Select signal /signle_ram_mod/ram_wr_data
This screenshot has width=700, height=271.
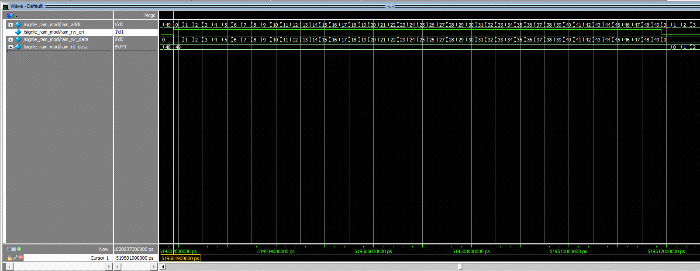click(x=56, y=40)
